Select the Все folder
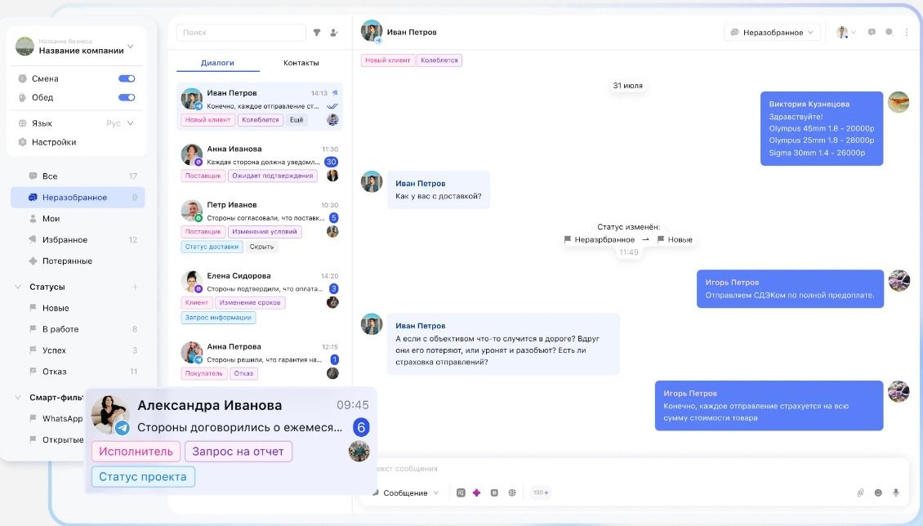The width and height of the screenshot is (923, 526). 78,176
